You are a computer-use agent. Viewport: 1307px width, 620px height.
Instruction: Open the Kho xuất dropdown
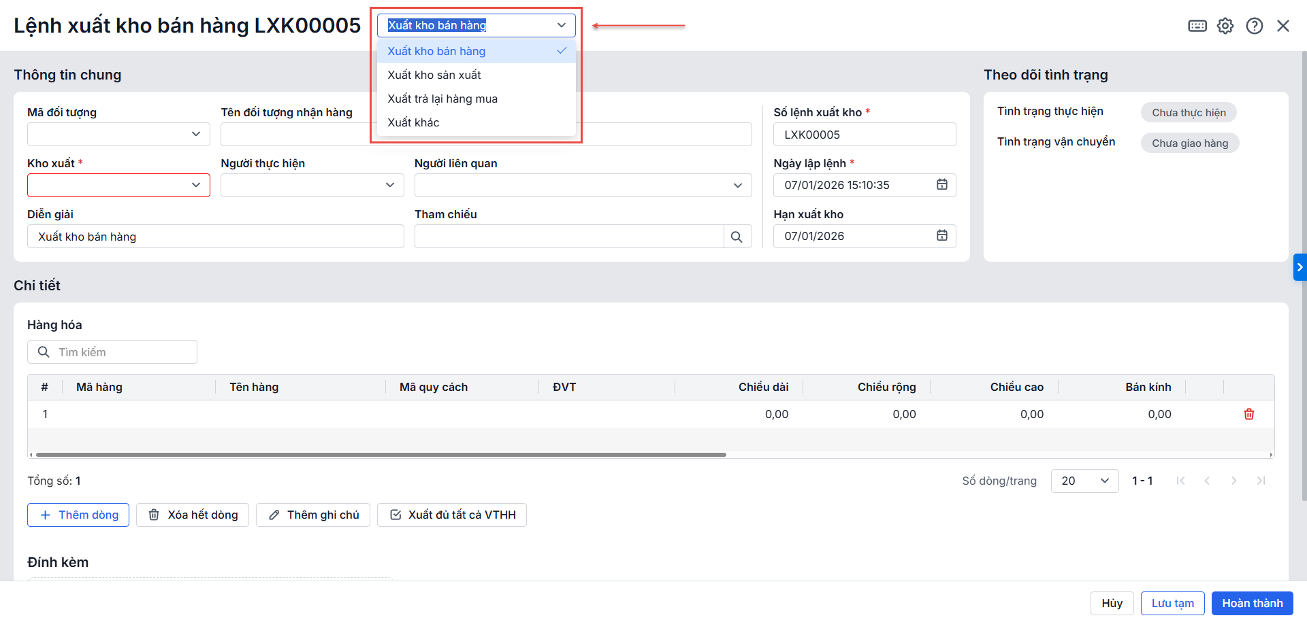click(x=195, y=185)
